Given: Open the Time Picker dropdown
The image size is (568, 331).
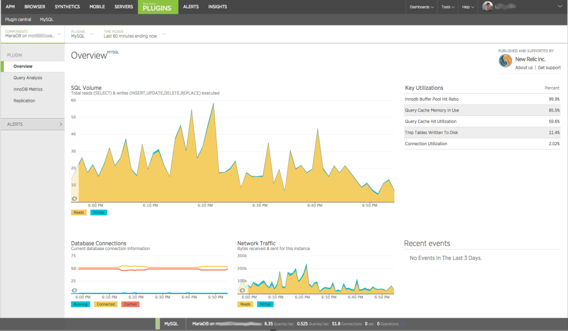Looking at the screenshot, I should click(134, 34).
